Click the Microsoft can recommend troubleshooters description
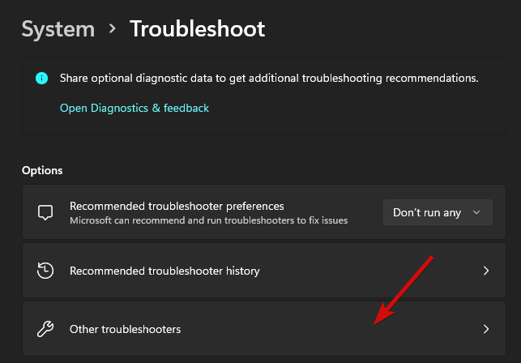521x363 pixels. point(209,220)
